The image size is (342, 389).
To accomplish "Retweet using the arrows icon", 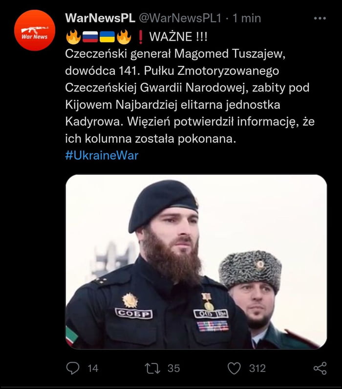I will click(x=152, y=368).
